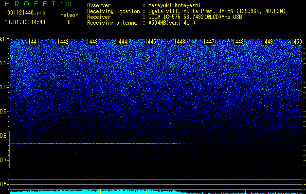Screen dimensions: 306x194
Task: Click the meteor echo dot below 1448
Action: click(x=246, y=154)
